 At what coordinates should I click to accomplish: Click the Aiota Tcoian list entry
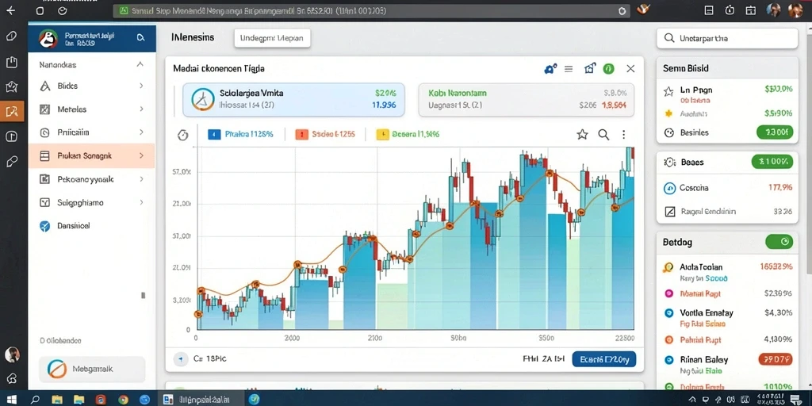click(728, 273)
